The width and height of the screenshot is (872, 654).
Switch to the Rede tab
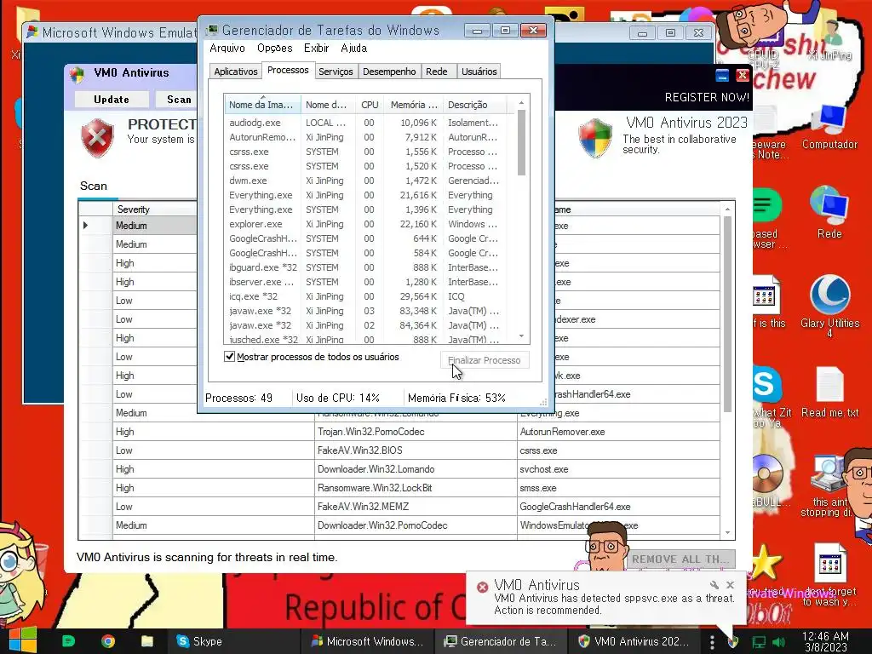click(437, 72)
